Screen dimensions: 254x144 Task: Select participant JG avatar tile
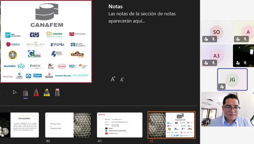point(232,79)
